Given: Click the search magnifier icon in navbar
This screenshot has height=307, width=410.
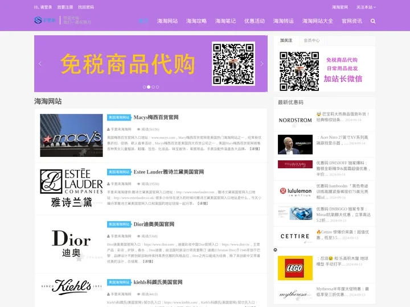Looking at the screenshot, I should pyautogui.click(x=373, y=21).
